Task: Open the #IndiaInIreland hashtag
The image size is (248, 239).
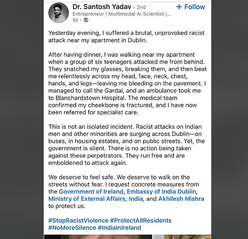Action: tap(119, 228)
